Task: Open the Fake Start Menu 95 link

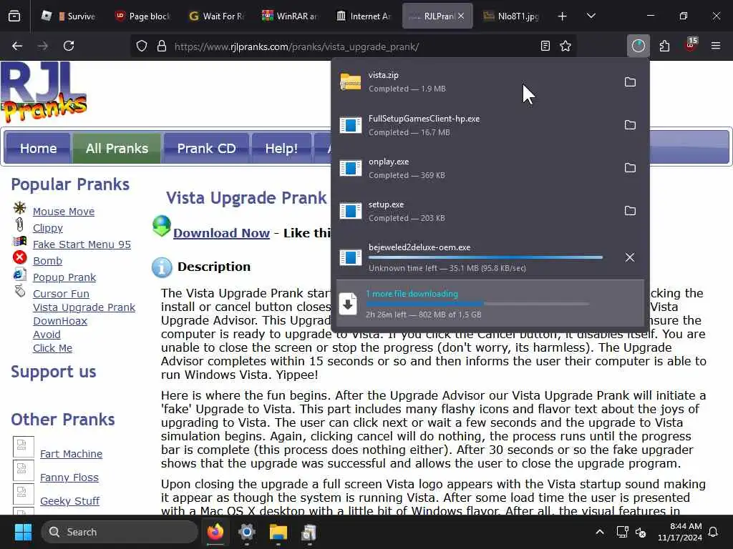Action: click(x=82, y=244)
